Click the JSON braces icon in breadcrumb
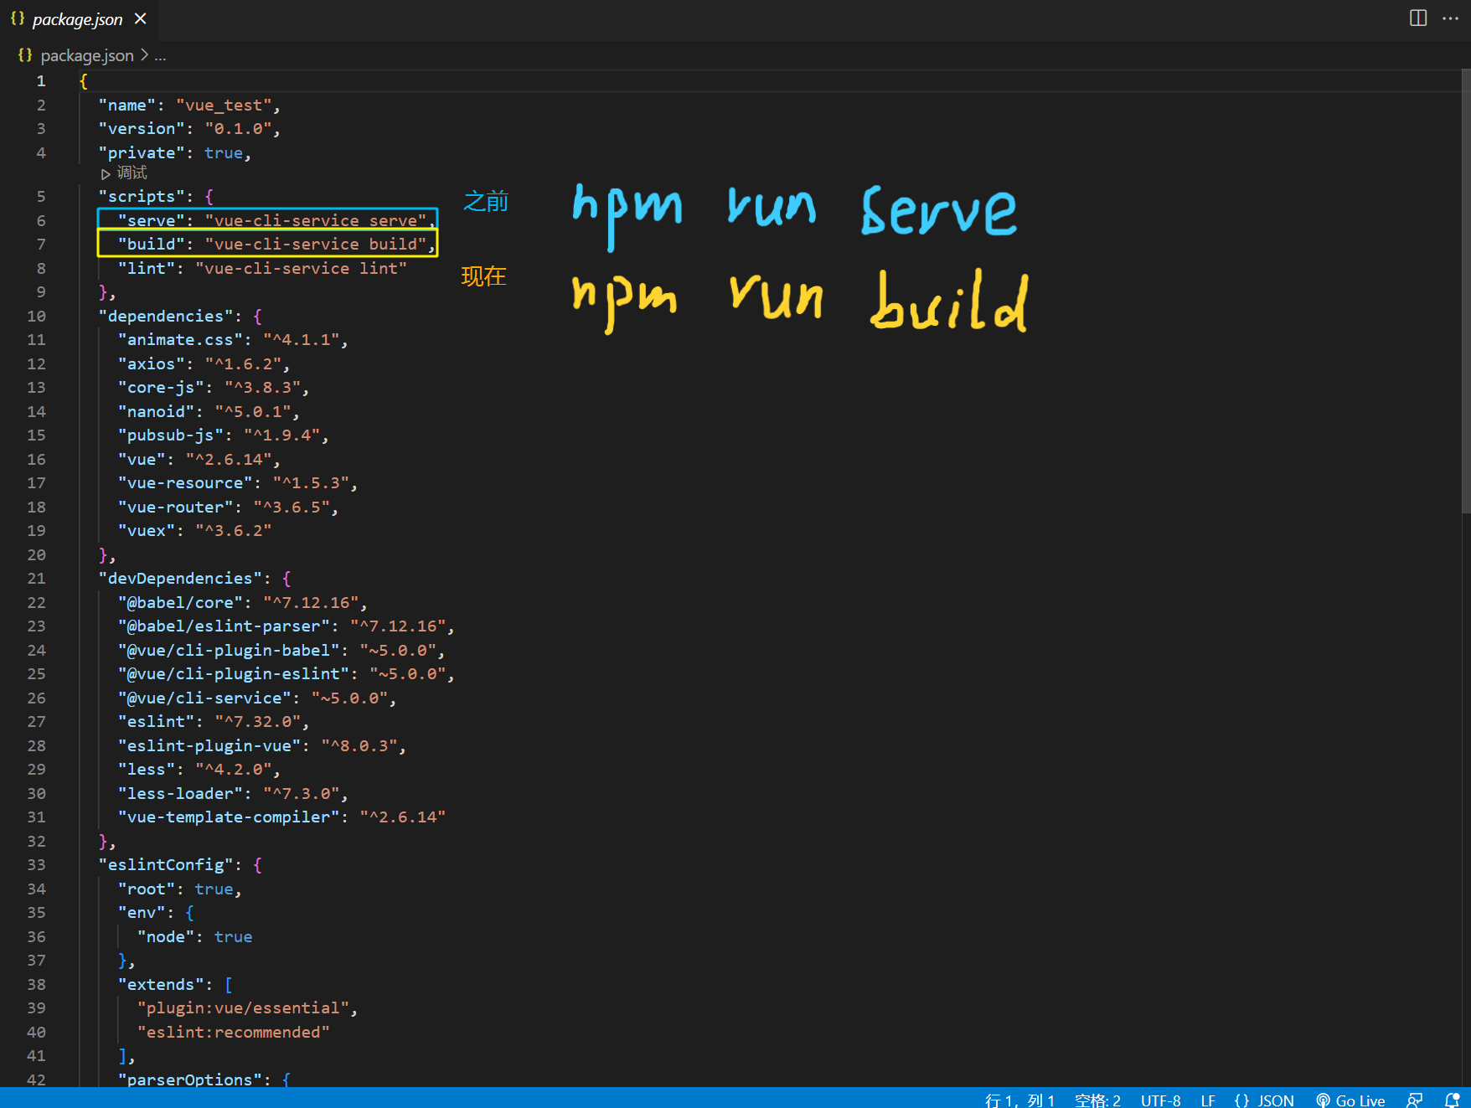The image size is (1471, 1108). click(25, 55)
